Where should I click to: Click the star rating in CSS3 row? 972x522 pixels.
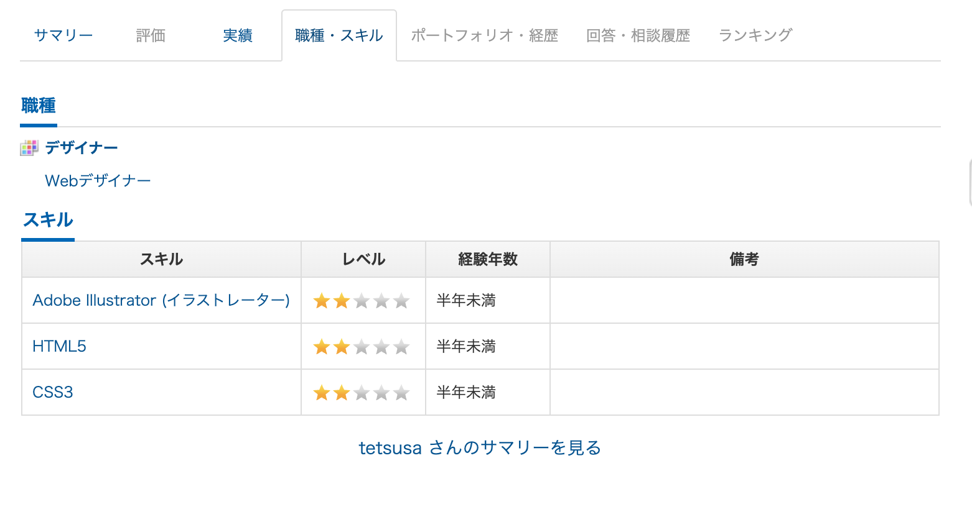pos(362,393)
